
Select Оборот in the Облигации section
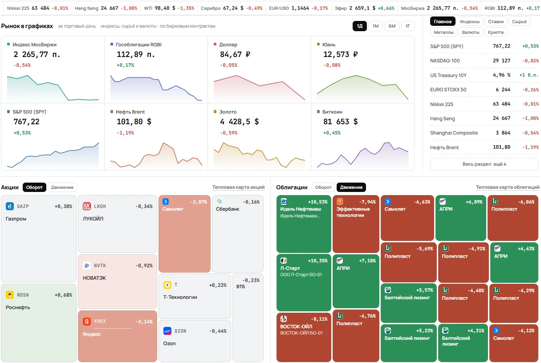click(323, 188)
